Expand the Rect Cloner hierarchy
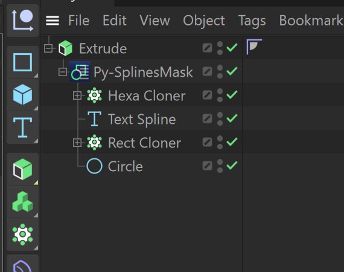Viewport: 344px width, 272px height. (77, 143)
